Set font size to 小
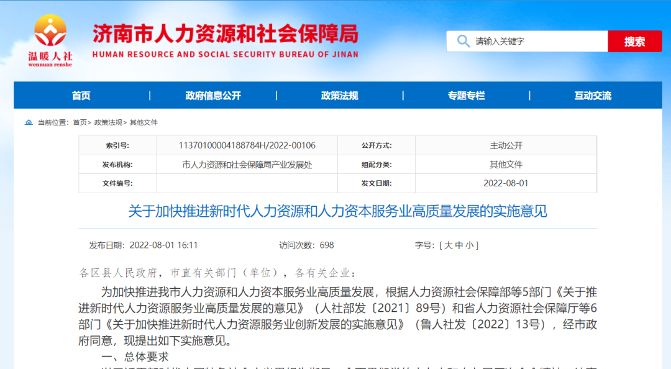This screenshot has width=671, height=369. pyautogui.click(x=470, y=245)
